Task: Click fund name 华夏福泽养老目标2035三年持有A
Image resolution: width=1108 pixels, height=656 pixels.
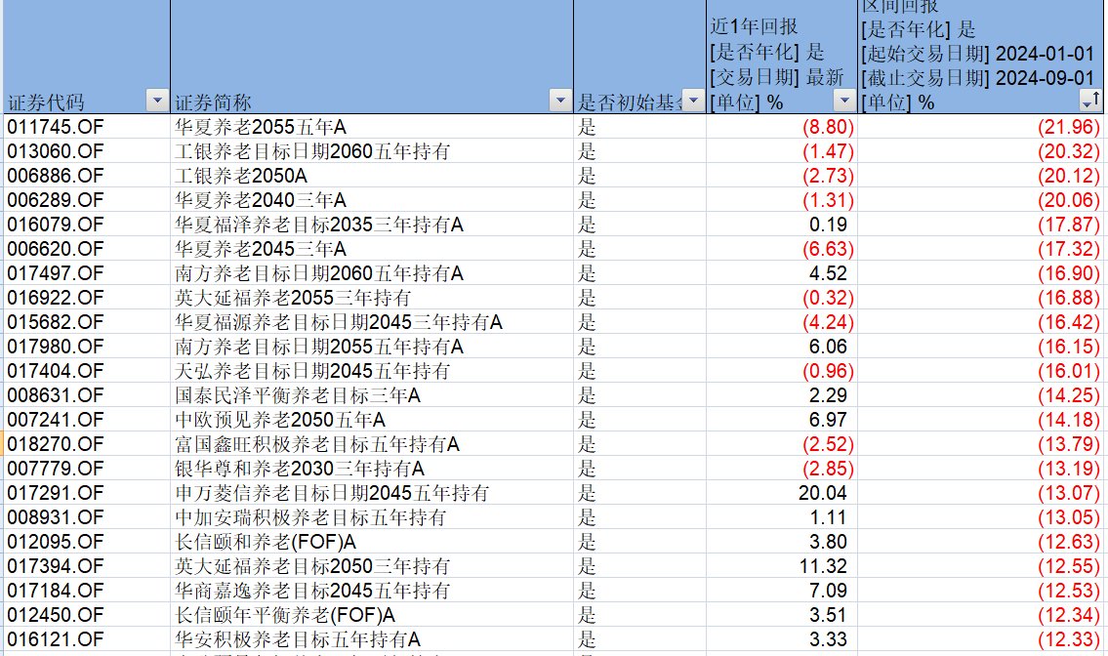Action: tap(318, 225)
